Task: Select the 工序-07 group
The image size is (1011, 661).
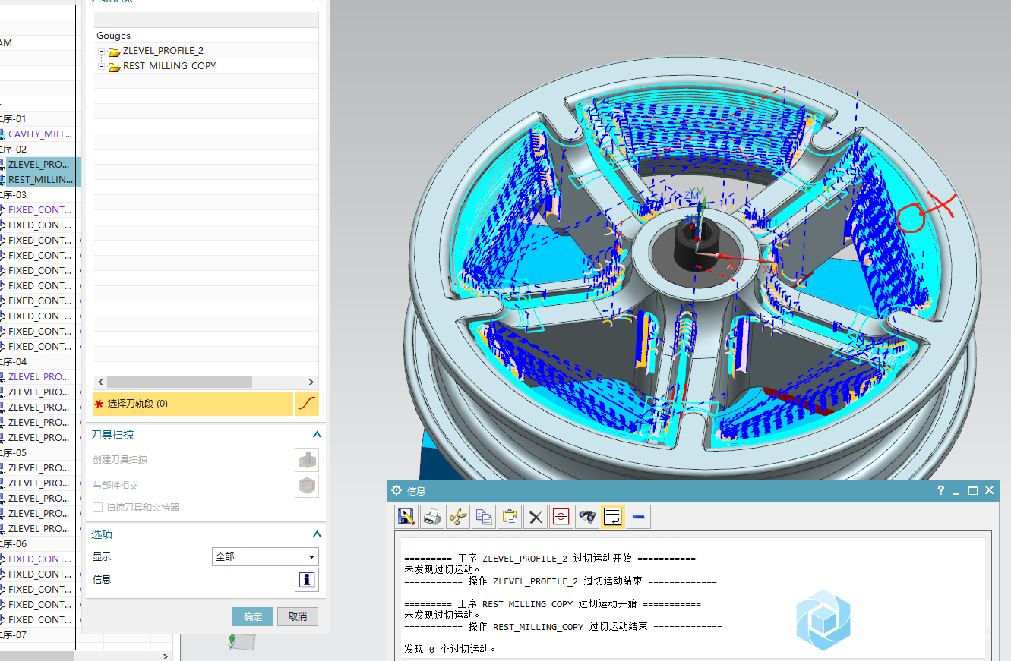Action: coord(13,635)
